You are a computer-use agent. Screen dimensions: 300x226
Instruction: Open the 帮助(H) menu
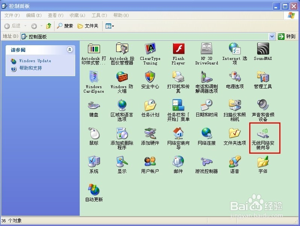[x=121, y=15]
